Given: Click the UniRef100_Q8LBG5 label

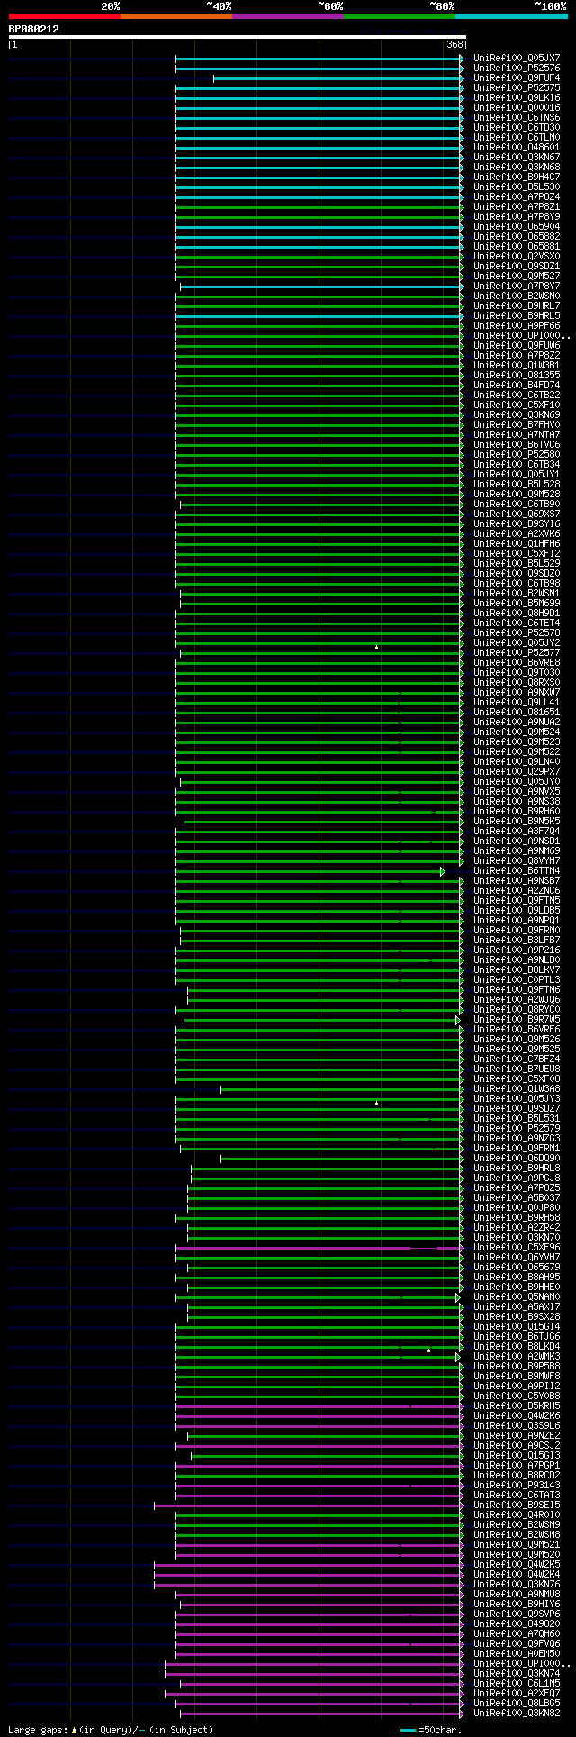Looking at the screenshot, I should tap(517, 1704).
